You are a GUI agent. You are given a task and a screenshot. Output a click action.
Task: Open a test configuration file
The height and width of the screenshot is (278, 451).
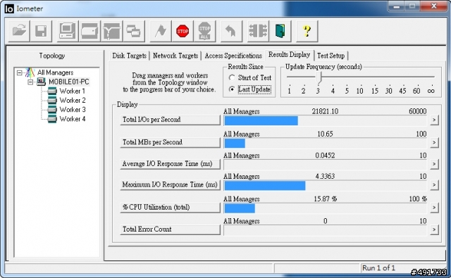19,31
